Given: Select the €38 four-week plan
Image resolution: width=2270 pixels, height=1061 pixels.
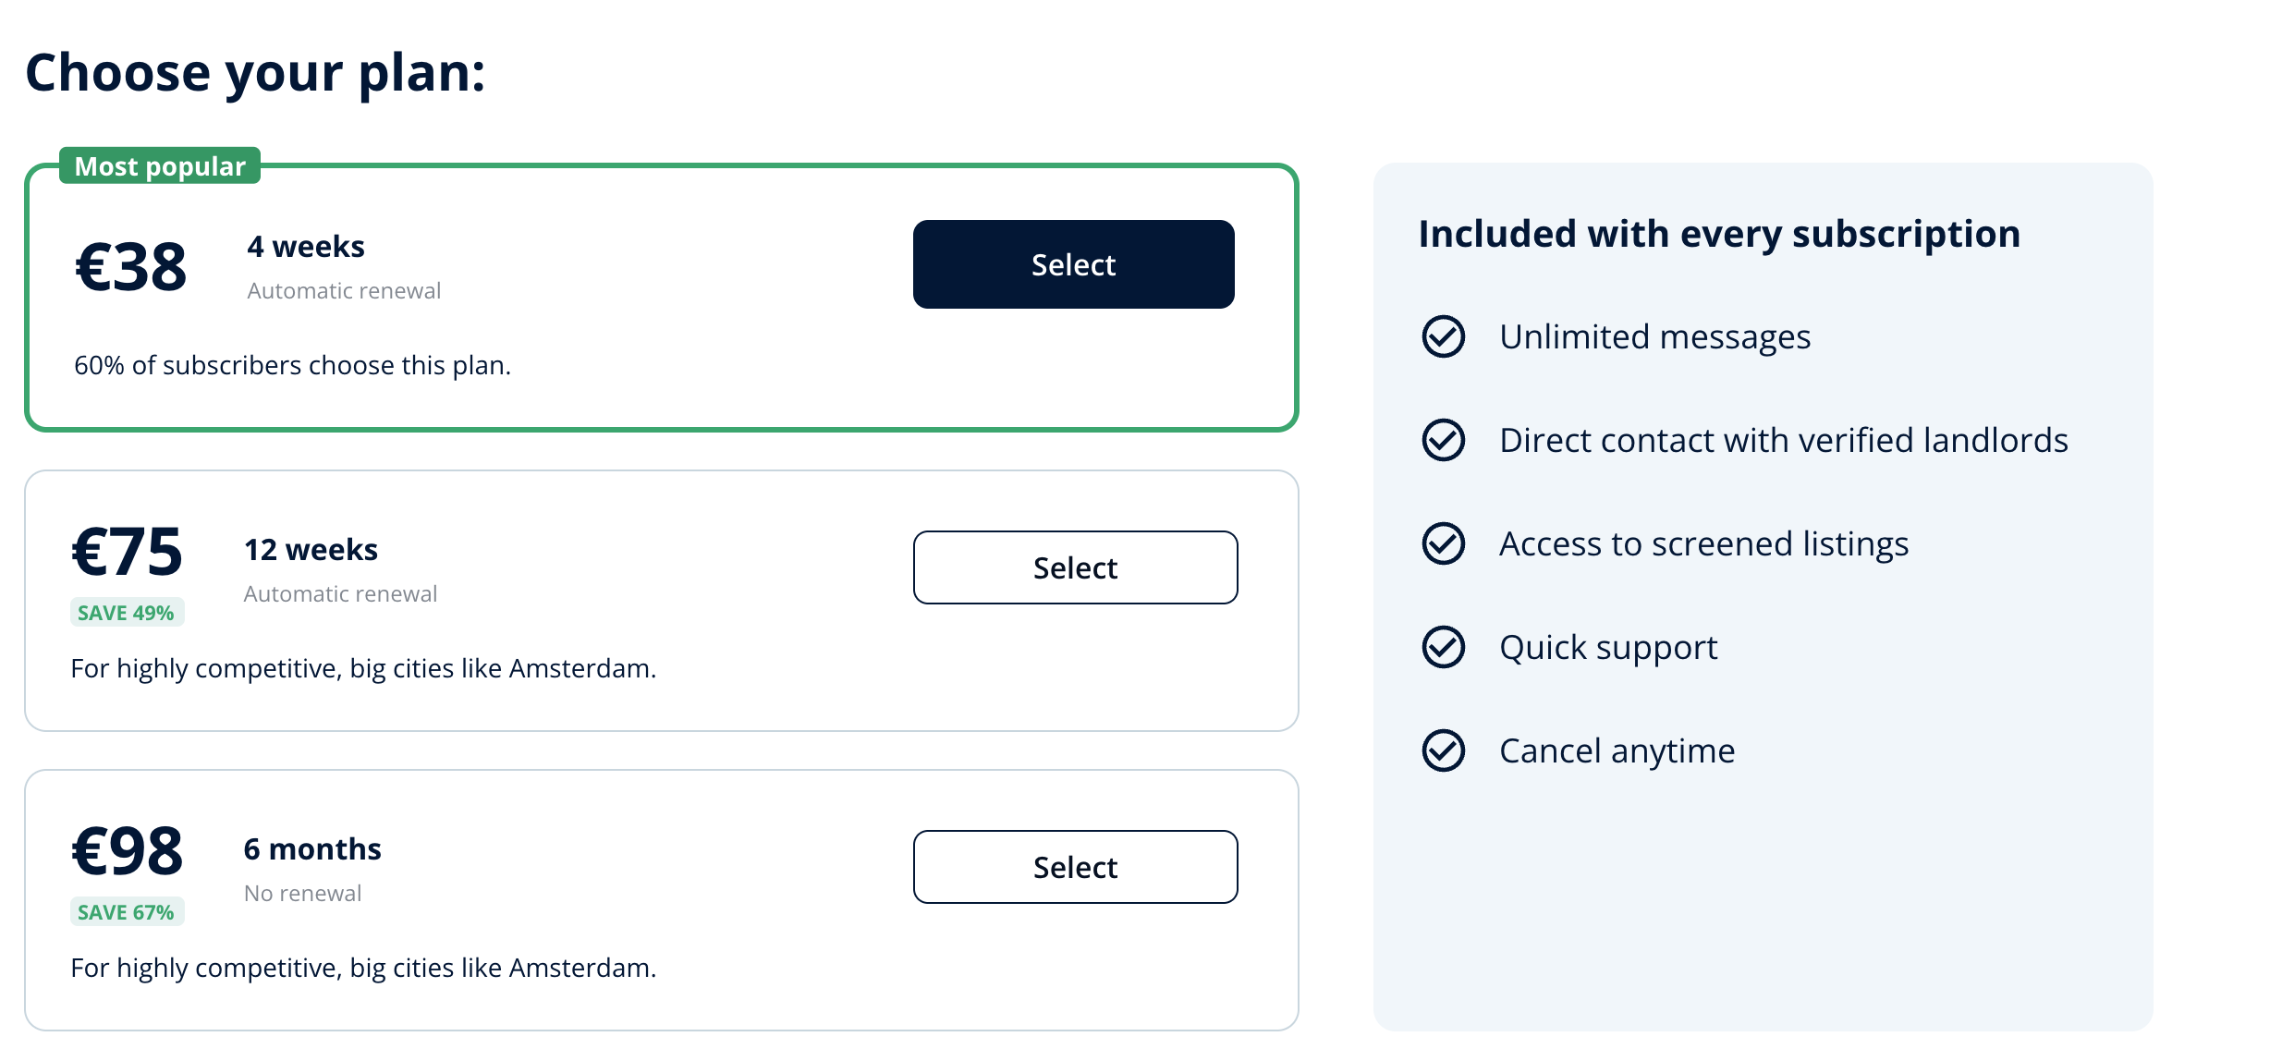Looking at the screenshot, I should (x=1073, y=264).
